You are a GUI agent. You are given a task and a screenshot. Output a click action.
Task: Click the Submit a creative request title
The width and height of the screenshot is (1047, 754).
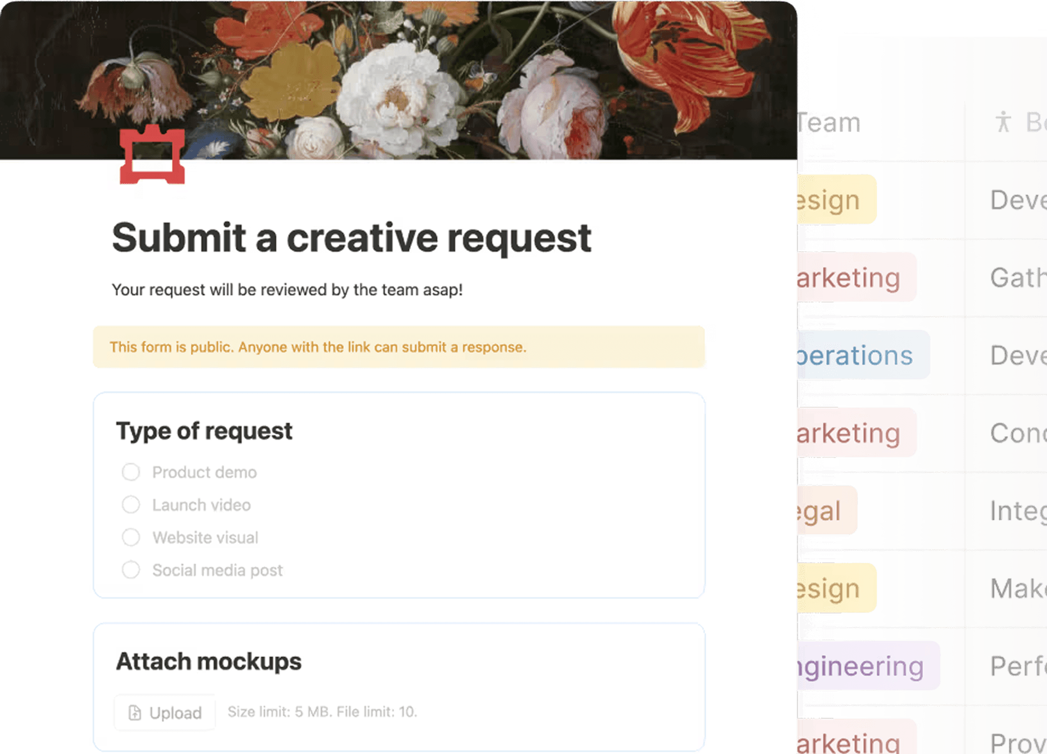click(351, 238)
